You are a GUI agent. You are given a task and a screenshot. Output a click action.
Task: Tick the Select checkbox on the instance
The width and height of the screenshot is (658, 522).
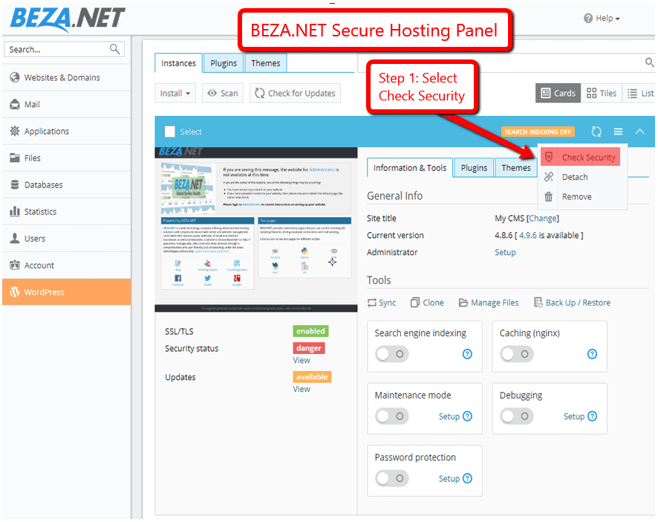tap(170, 132)
